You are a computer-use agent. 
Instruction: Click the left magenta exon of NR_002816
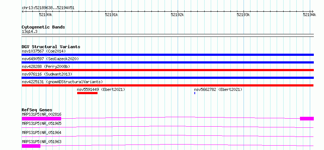click(42, 119)
